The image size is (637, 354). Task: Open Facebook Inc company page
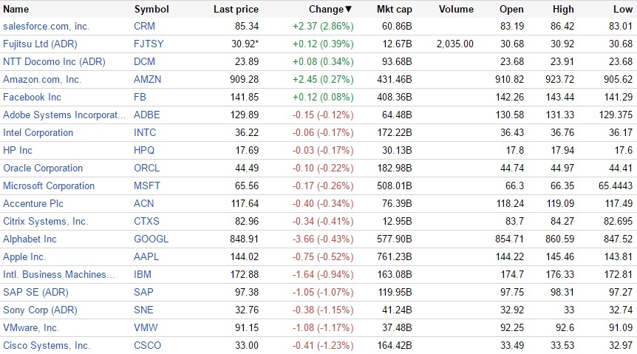[x=32, y=97]
